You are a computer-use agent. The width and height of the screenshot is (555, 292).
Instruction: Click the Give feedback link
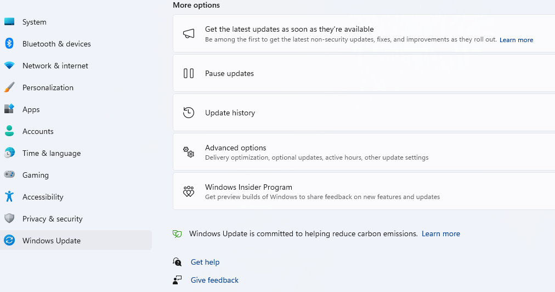pos(214,280)
